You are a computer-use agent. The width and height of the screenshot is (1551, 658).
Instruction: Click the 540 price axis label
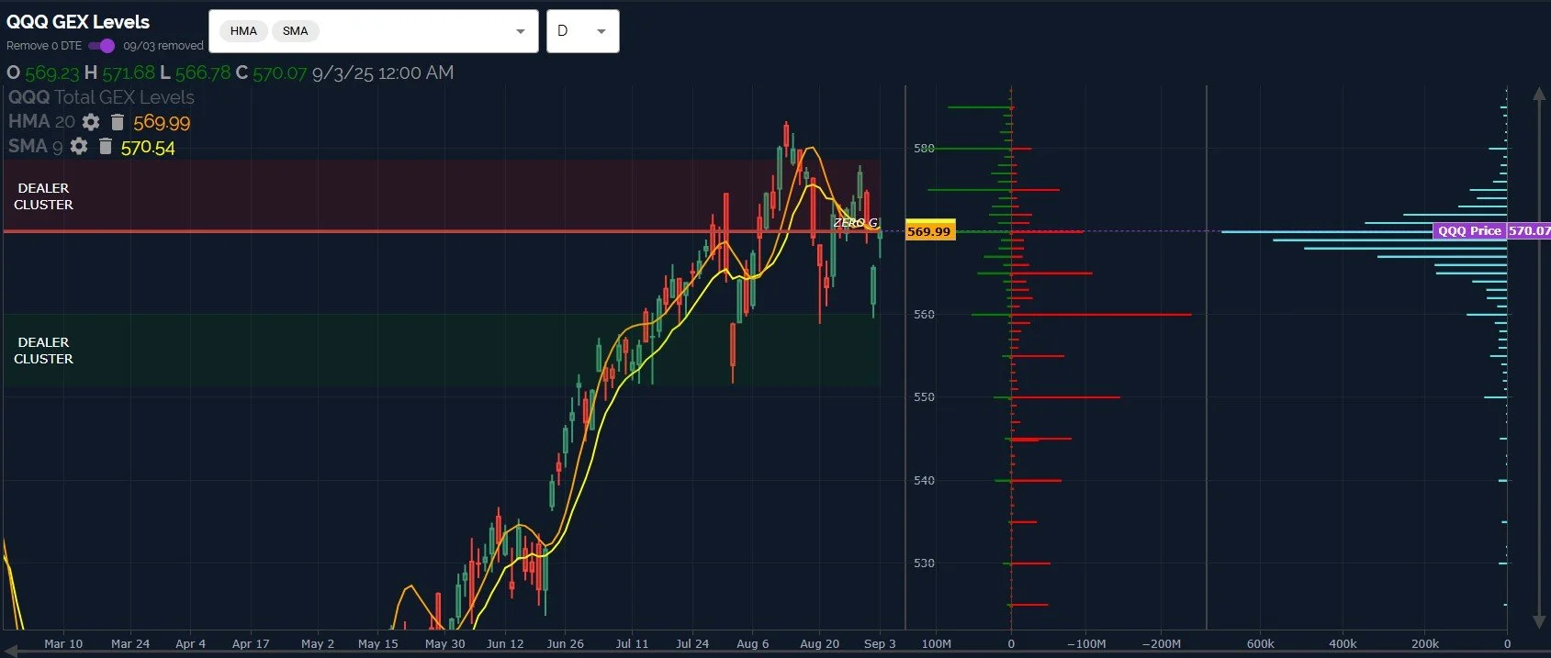(x=924, y=480)
